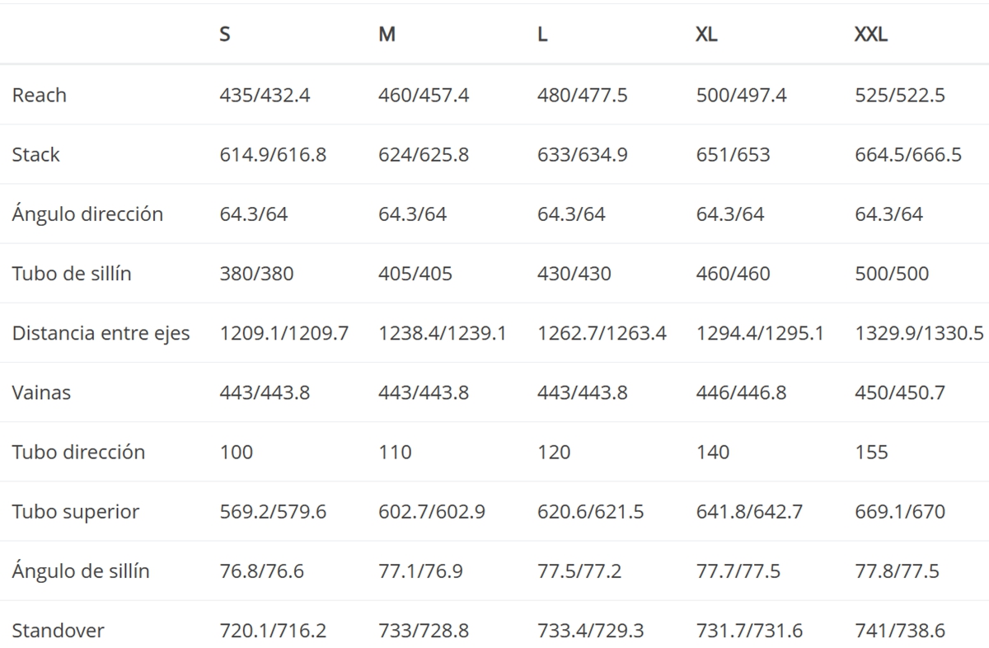
Task: Click the Ángulo dirección row label
Action: (87, 214)
